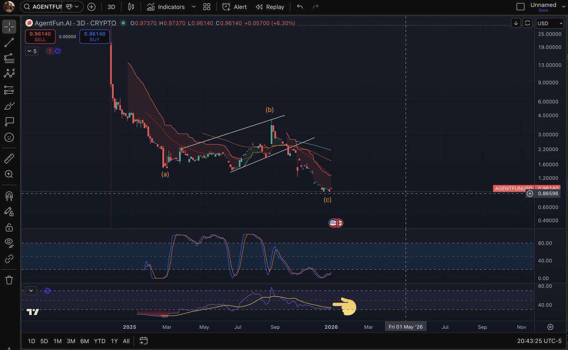Select the YTD date range
Screen dimensions: 568x350
(x=100, y=341)
